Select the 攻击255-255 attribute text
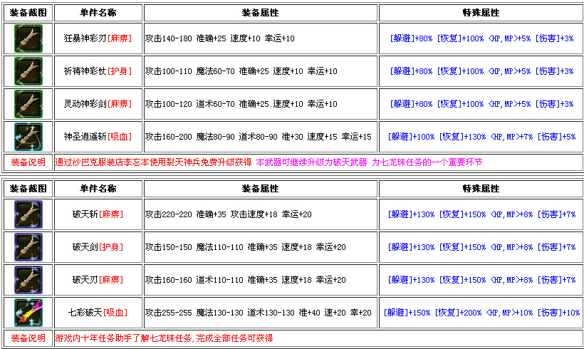 coord(167,313)
